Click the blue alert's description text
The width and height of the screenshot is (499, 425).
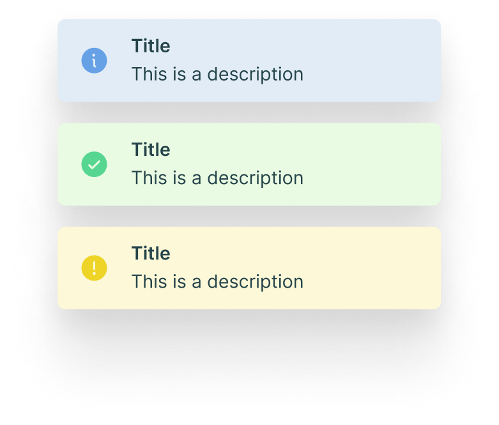tap(217, 74)
